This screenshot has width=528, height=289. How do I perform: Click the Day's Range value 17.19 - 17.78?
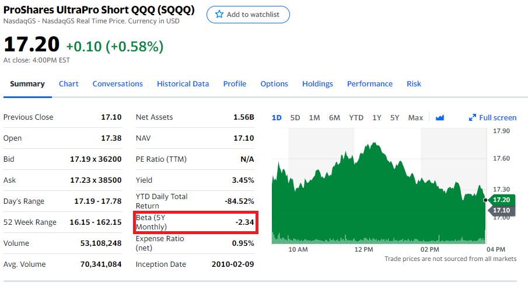(97, 201)
